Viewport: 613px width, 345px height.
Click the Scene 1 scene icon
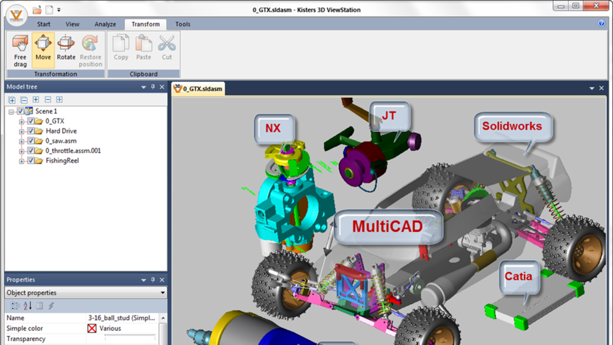pyautogui.click(x=29, y=111)
